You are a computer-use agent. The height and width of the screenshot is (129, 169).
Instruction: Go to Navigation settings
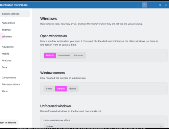(8, 47)
